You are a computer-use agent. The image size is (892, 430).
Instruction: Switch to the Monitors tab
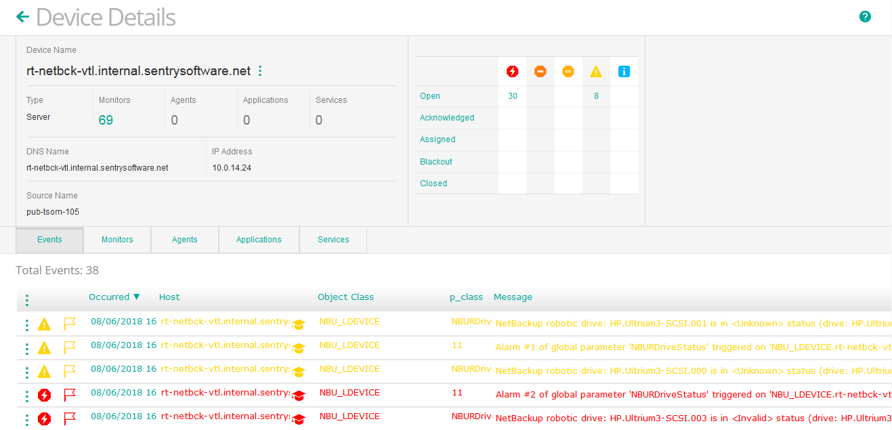click(116, 240)
